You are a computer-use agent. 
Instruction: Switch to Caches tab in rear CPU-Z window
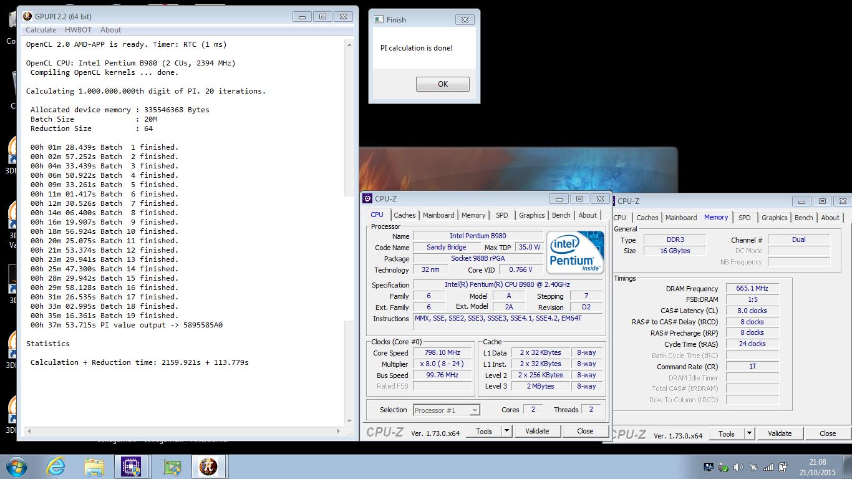(647, 218)
